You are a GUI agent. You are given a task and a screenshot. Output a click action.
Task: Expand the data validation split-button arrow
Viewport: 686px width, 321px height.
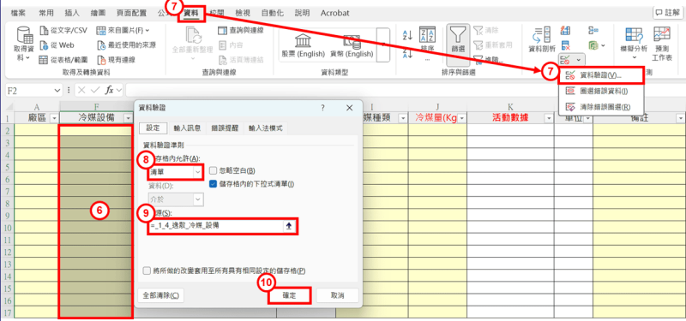[578, 59]
